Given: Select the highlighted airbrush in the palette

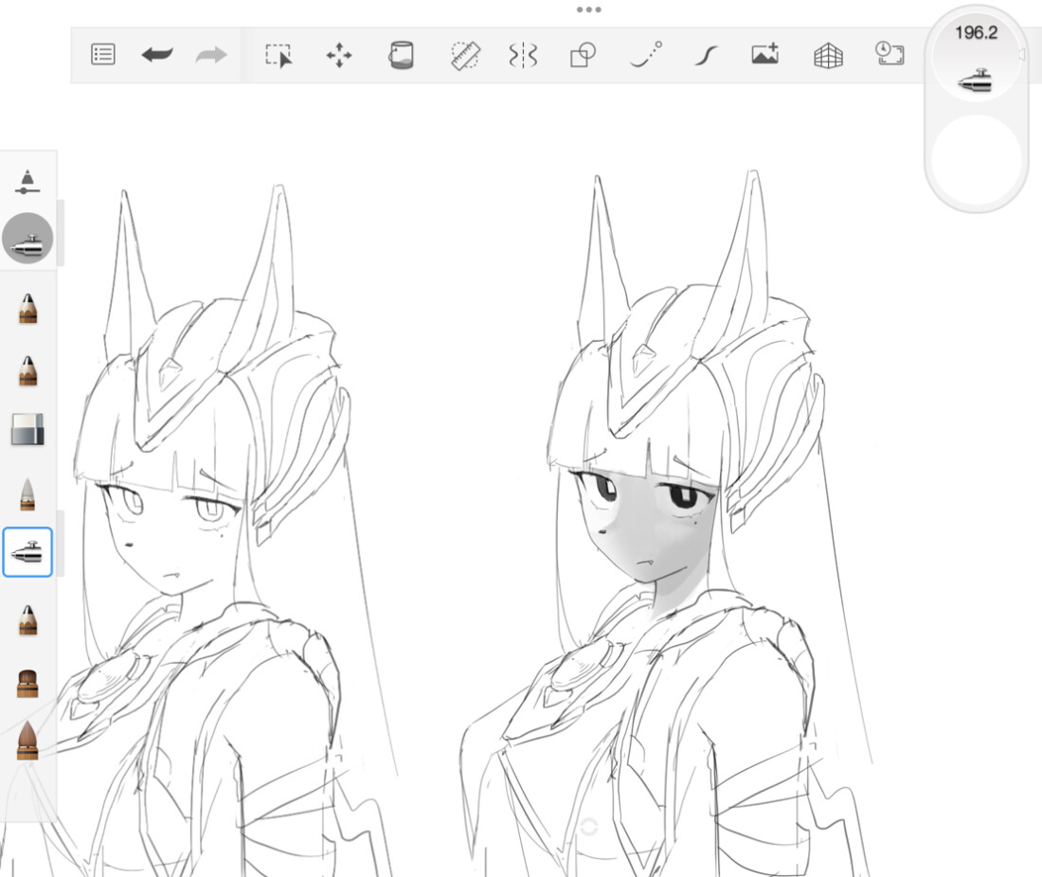Looking at the screenshot, I should (x=27, y=552).
